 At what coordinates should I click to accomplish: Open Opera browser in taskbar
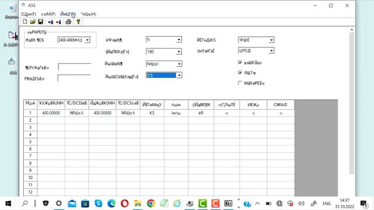(x=124, y=204)
